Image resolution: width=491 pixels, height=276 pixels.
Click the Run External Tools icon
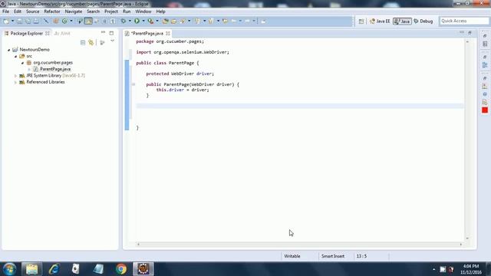150,21
